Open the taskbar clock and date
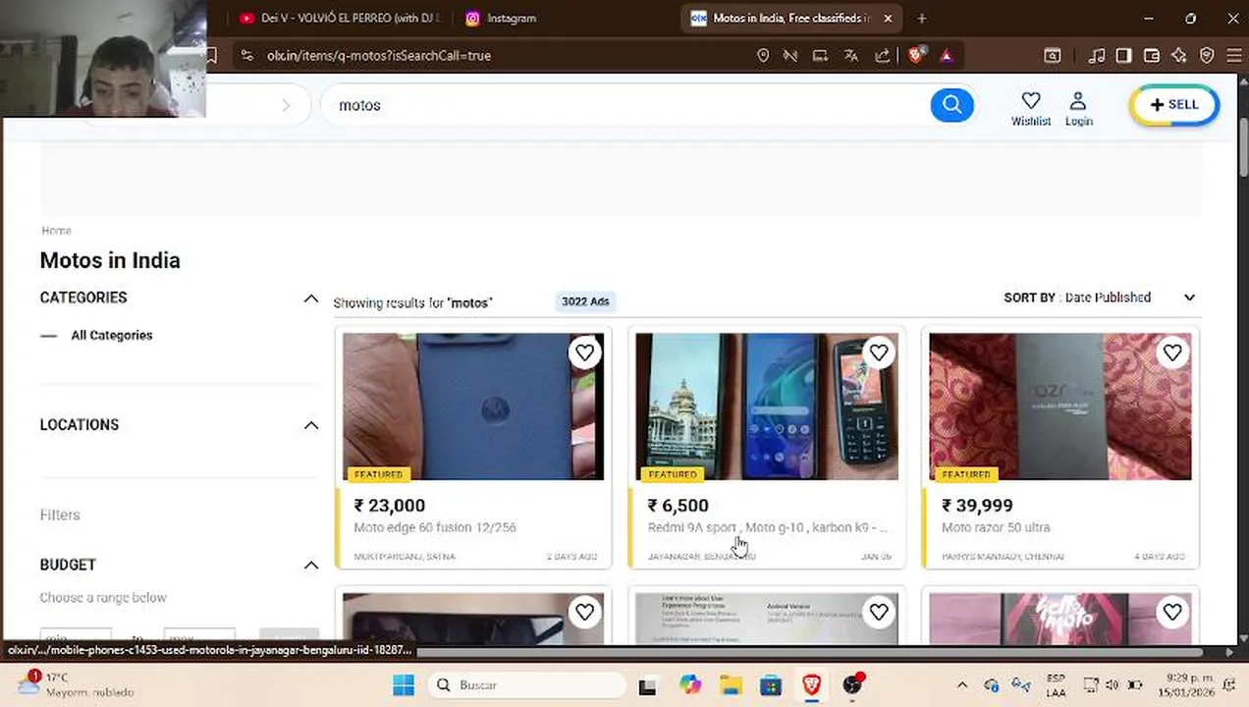This screenshot has height=707, width=1249. [1187, 685]
